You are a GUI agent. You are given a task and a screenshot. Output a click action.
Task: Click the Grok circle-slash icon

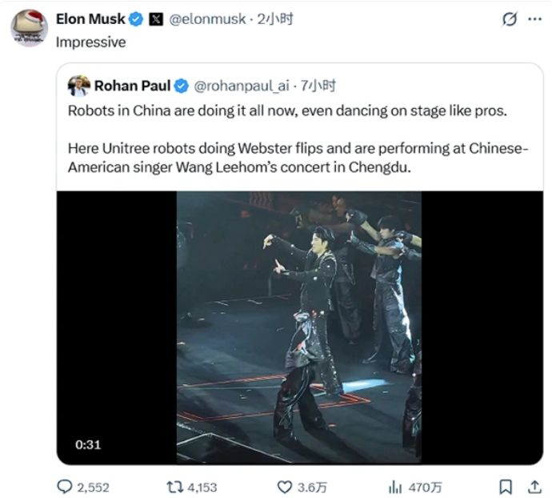(x=509, y=20)
